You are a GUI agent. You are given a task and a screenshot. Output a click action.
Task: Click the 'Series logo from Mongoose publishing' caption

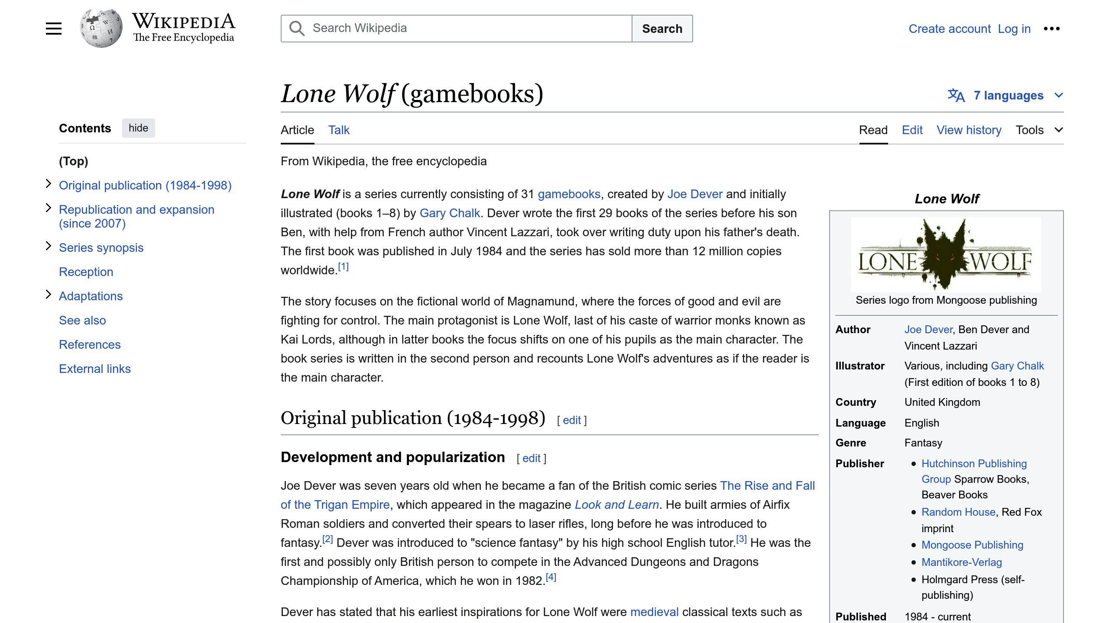click(x=946, y=300)
